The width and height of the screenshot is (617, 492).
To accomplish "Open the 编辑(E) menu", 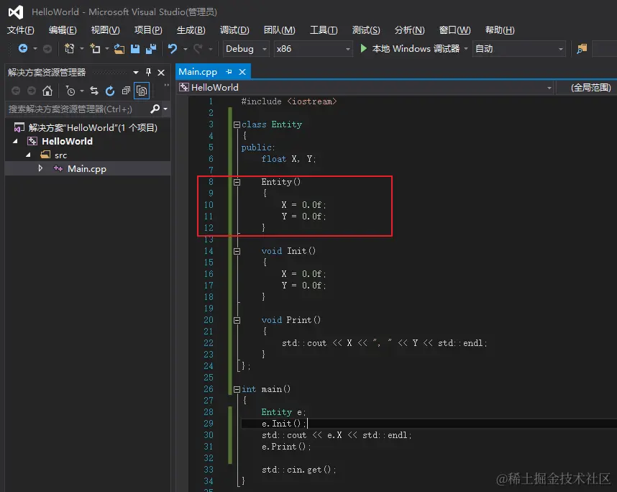I will pos(63,30).
